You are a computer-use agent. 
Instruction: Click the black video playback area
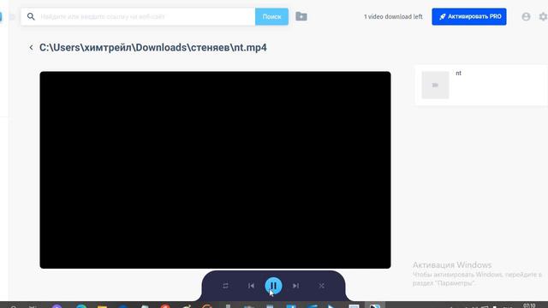pyautogui.click(x=215, y=170)
